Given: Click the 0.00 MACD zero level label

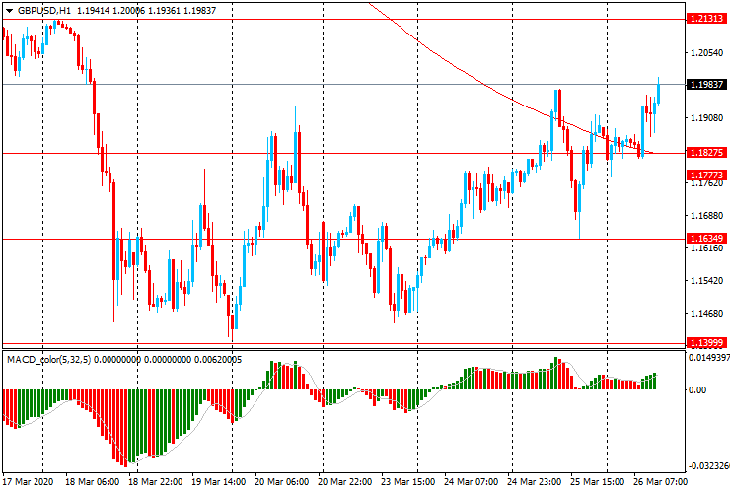Looking at the screenshot, I should tap(697, 389).
